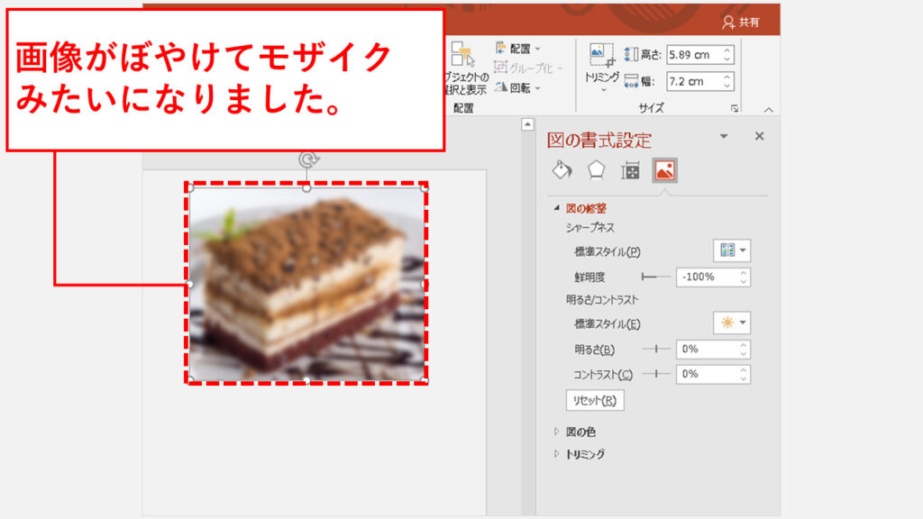Click the rotation handle above the image
Image resolution: width=923 pixels, height=519 pixels.
306,159
